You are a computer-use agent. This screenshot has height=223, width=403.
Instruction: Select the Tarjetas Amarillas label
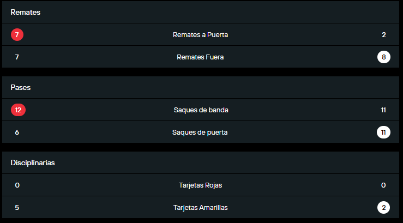click(x=200, y=207)
